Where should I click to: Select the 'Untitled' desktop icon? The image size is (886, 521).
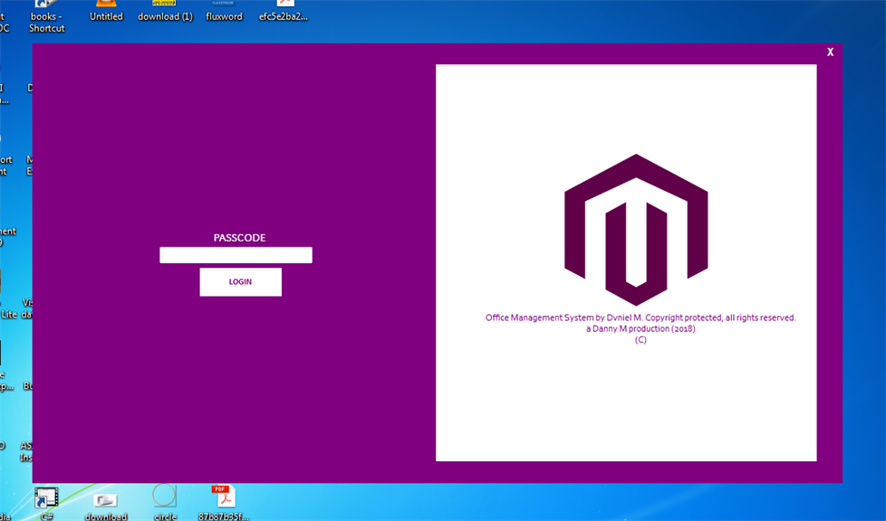coord(106,11)
